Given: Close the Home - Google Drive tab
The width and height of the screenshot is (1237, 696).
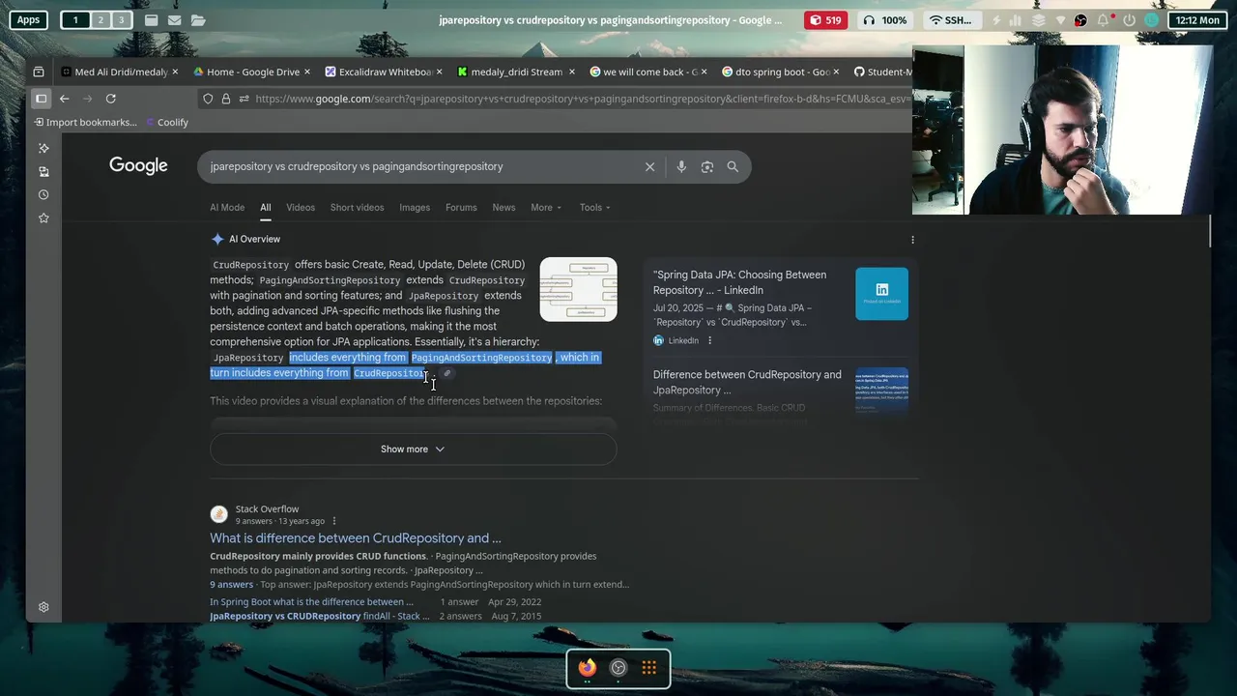Looking at the screenshot, I should click(x=307, y=72).
